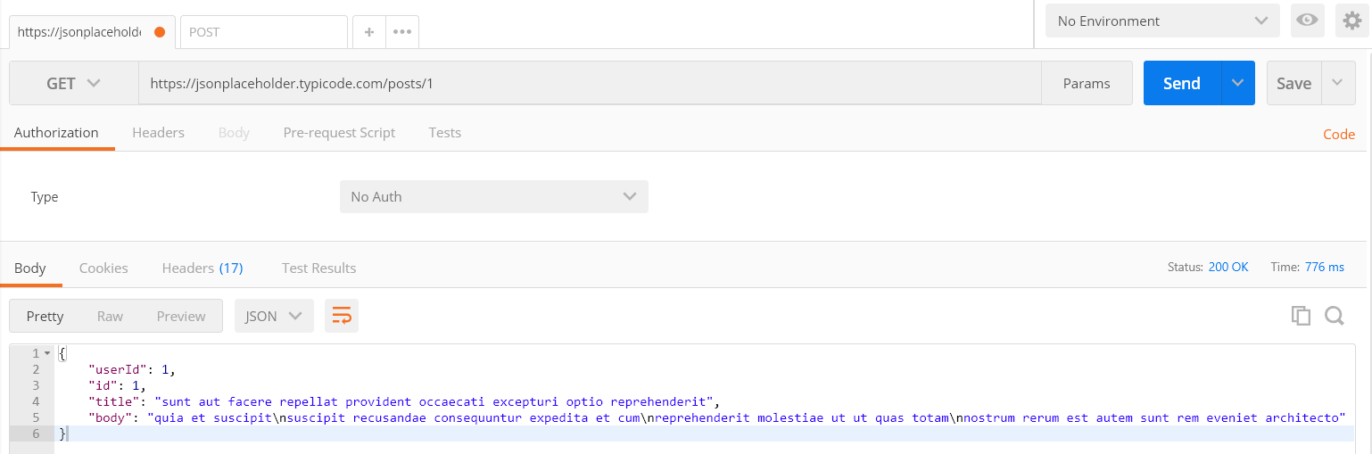Image resolution: width=1372 pixels, height=454 pixels.
Task: Open the GET method dropdown
Action: 73,83
